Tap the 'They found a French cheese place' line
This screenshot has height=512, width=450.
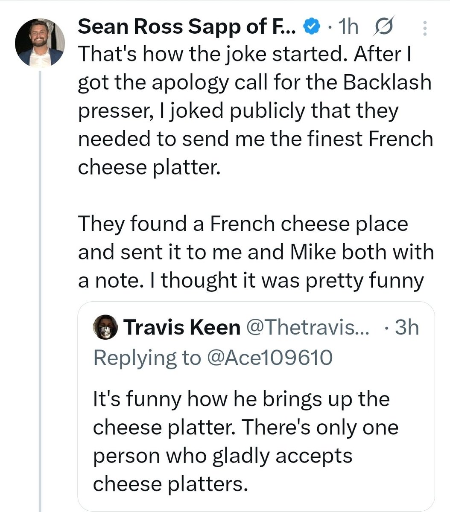coord(243,224)
